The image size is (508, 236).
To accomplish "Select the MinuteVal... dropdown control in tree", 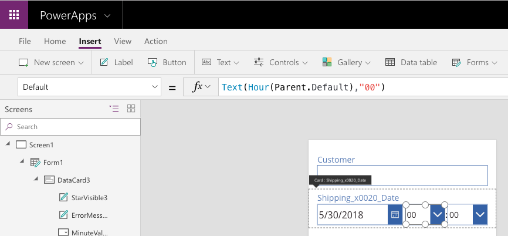I will coord(83,232).
